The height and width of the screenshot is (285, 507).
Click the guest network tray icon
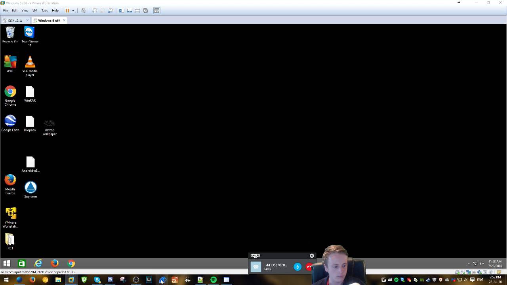point(475,264)
